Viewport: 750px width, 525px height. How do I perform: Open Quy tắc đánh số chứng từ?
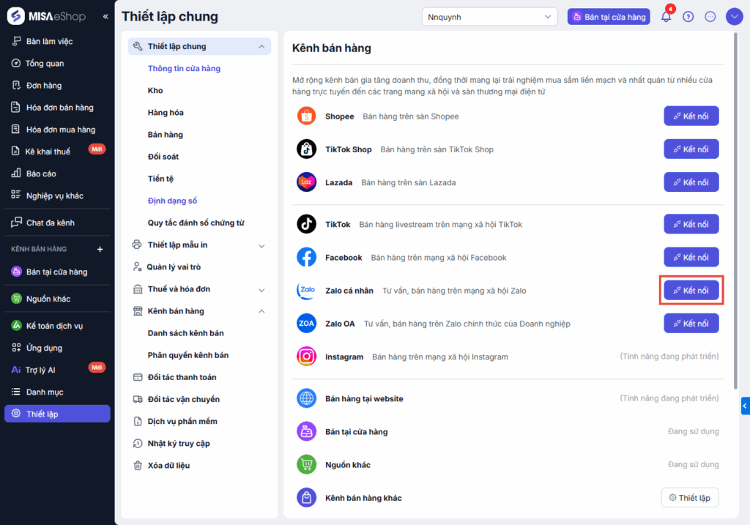[x=196, y=223]
